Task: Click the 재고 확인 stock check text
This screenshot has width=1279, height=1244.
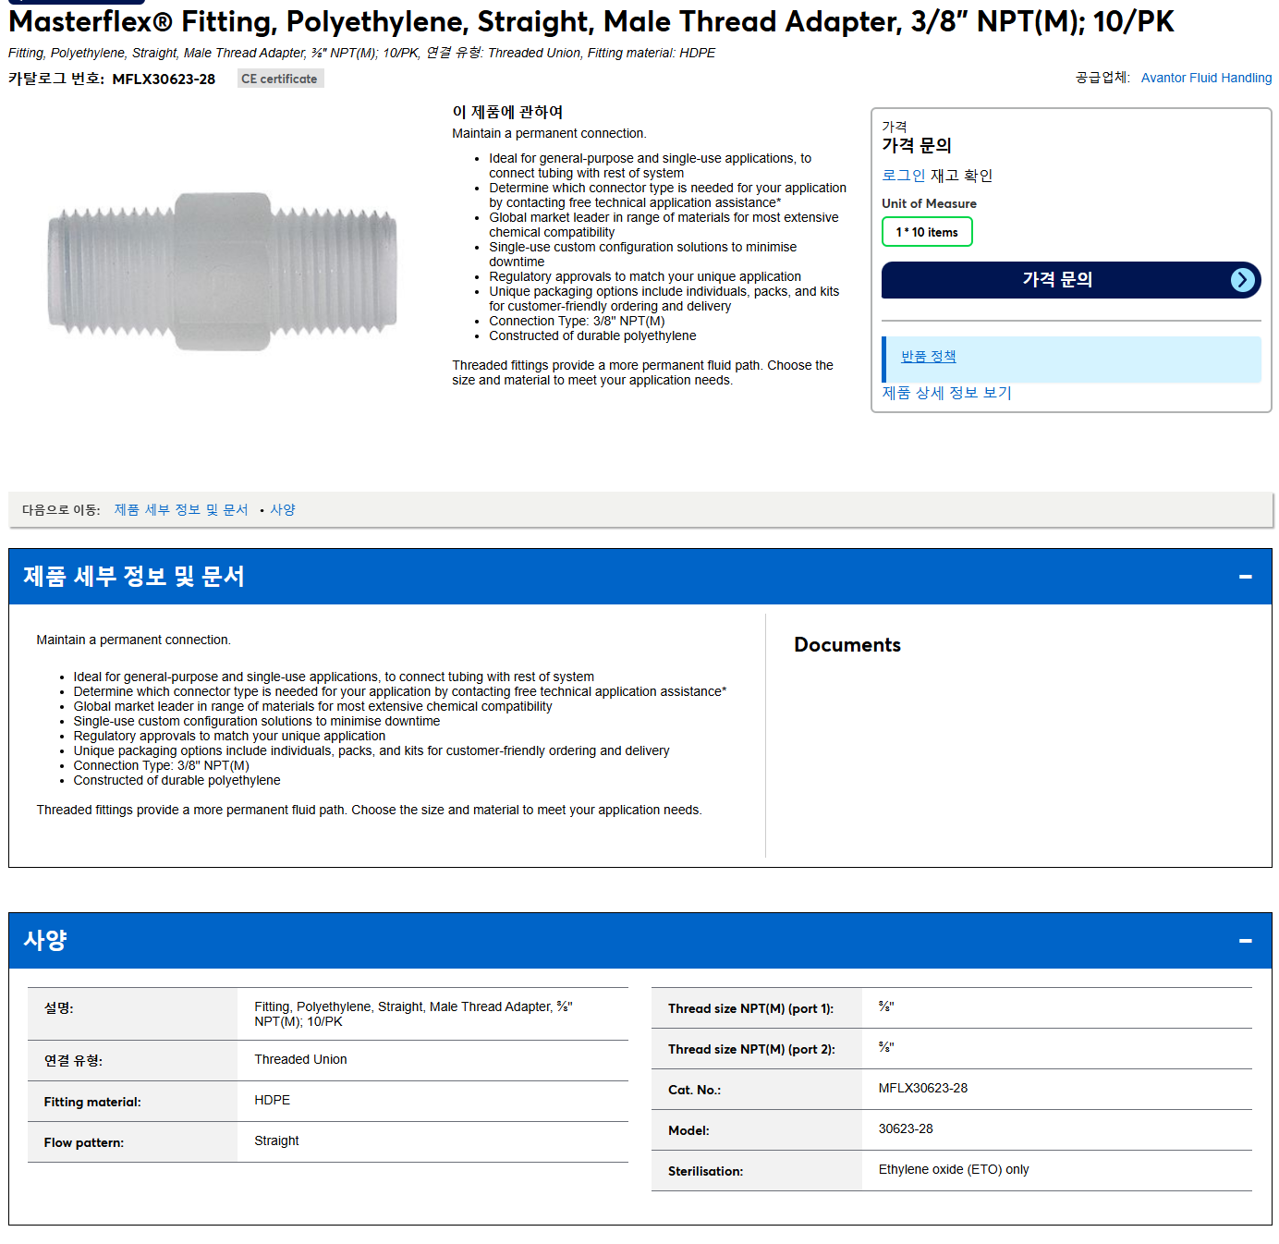Action: point(961,176)
